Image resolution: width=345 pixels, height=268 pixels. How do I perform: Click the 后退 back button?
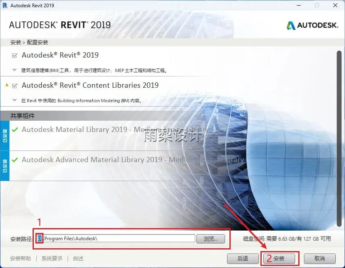point(243,258)
